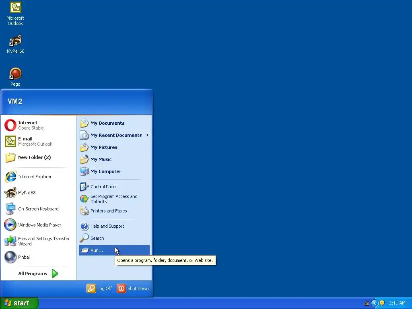Open New Folder (2) in Start menu
Viewport: 412px width, 309px height.
[38, 157]
